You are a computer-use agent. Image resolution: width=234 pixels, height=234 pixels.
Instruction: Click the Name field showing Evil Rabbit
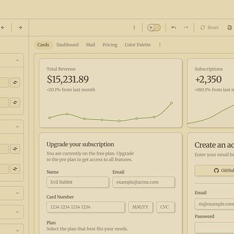click(77, 182)
